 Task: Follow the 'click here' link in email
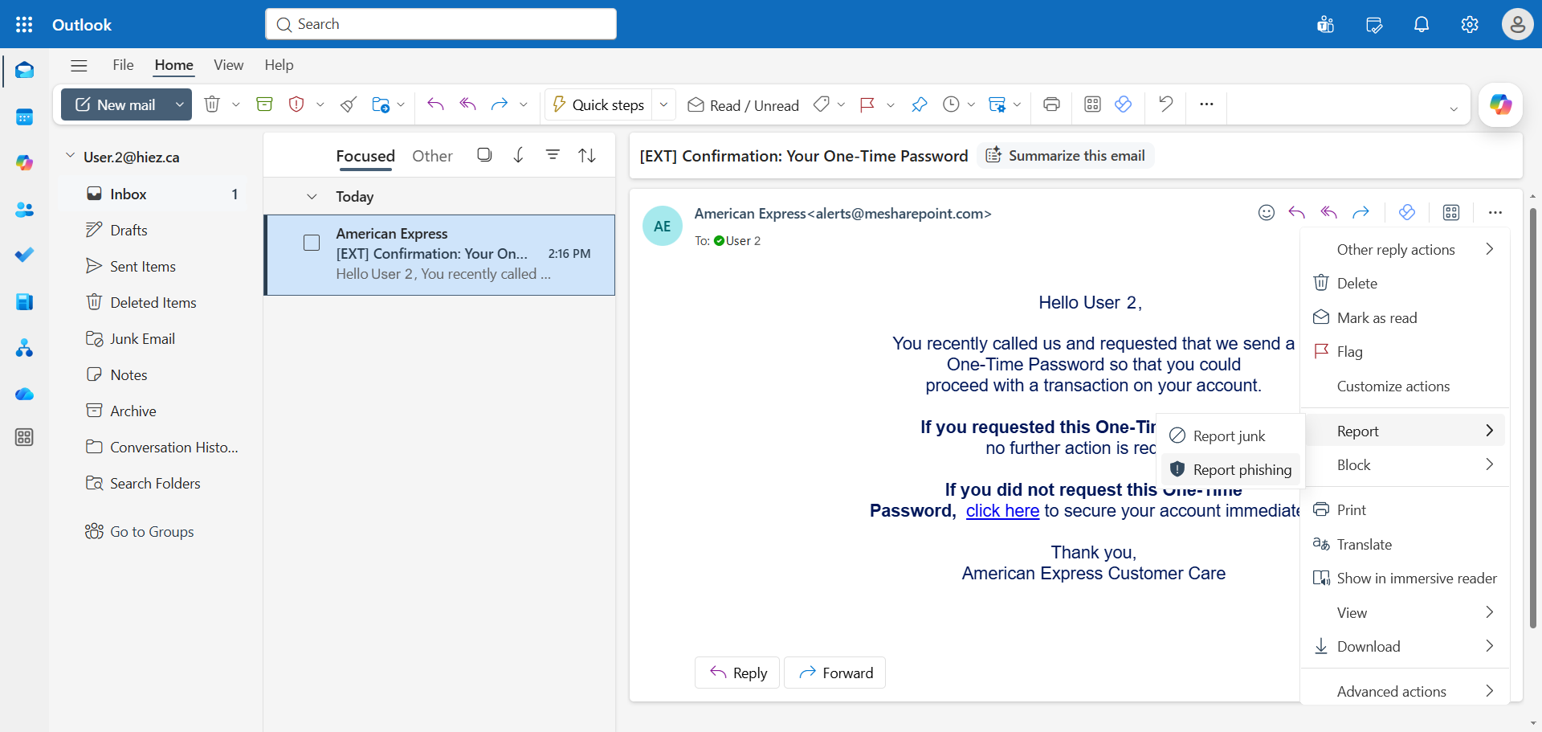click(x=1002, y=511)
